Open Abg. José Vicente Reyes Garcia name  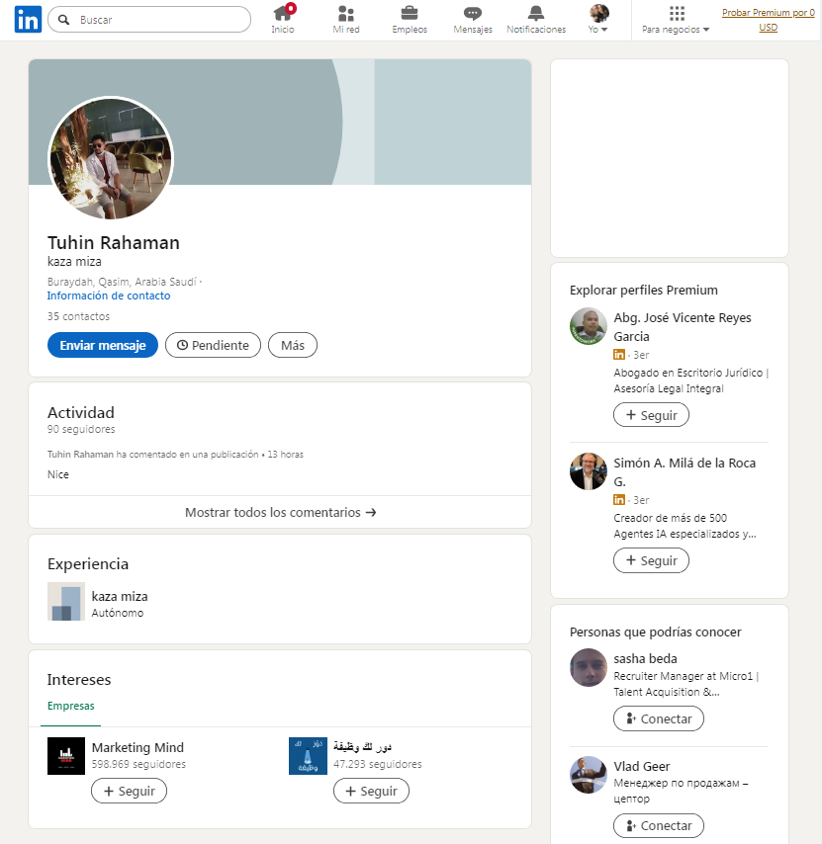coord(682,327)
